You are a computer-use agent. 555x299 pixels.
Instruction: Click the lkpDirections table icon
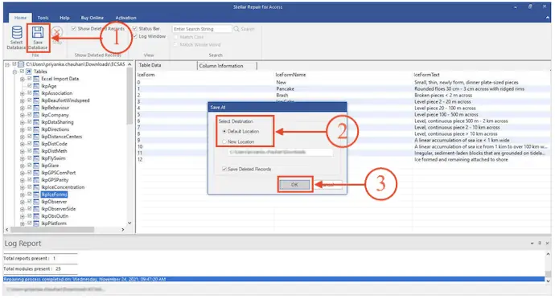[x=36, y=129]
